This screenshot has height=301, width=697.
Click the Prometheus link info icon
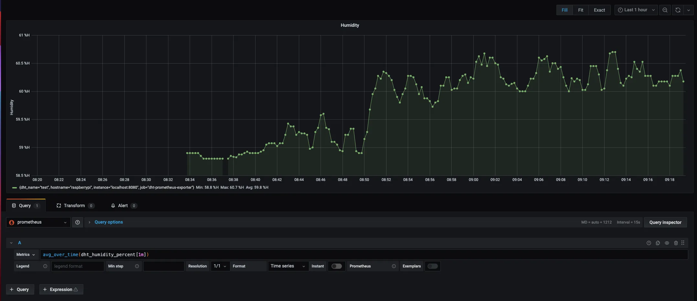[394, 266]
